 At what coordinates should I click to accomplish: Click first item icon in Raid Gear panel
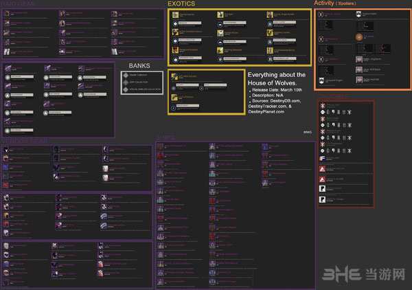tap(6, 14)
